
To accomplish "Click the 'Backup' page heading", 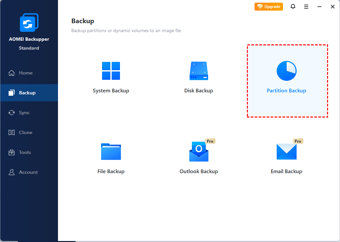I will [83, 21].
